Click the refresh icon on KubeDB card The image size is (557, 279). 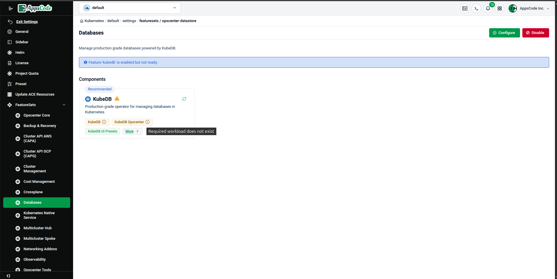[x=184, y=99]
